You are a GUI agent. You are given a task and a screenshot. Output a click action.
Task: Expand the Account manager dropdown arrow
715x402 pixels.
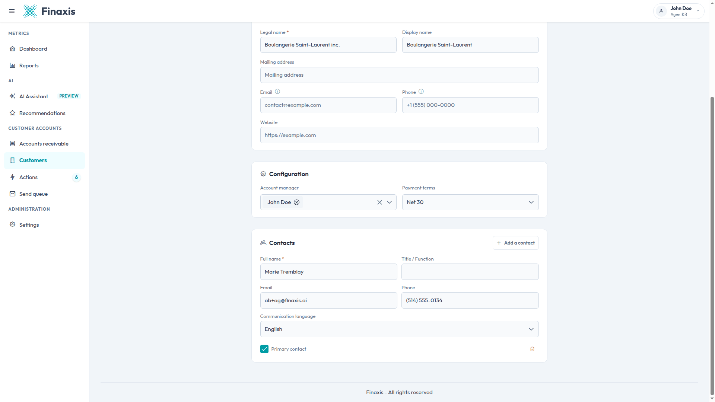pyautogui.click(x=389, y=202)
